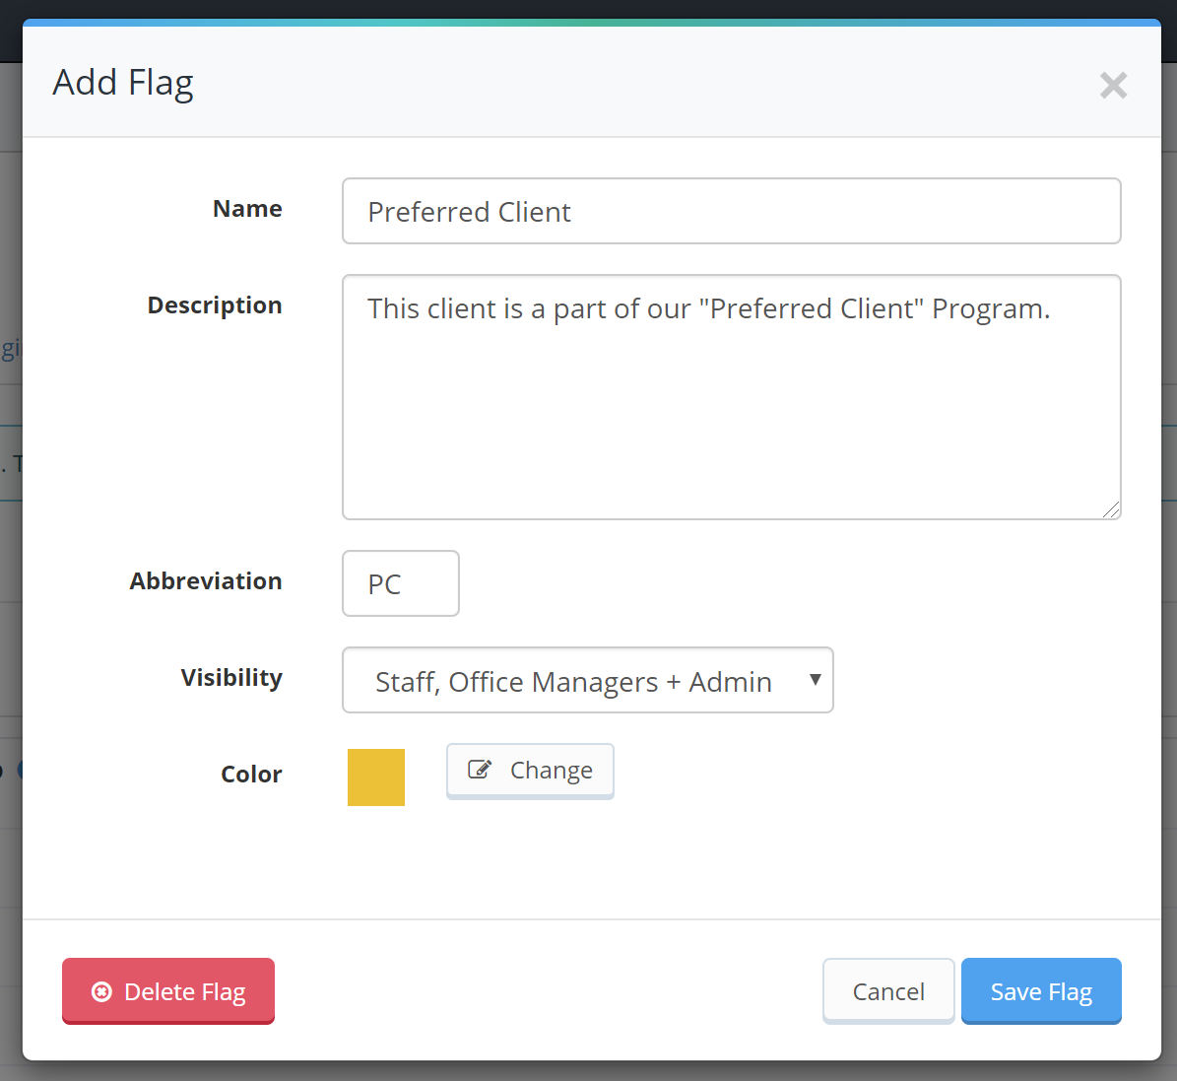Click the description textarea resize handle
The height and width of the screenshot is (1081, 1177).
click(x=1111, y=509)
